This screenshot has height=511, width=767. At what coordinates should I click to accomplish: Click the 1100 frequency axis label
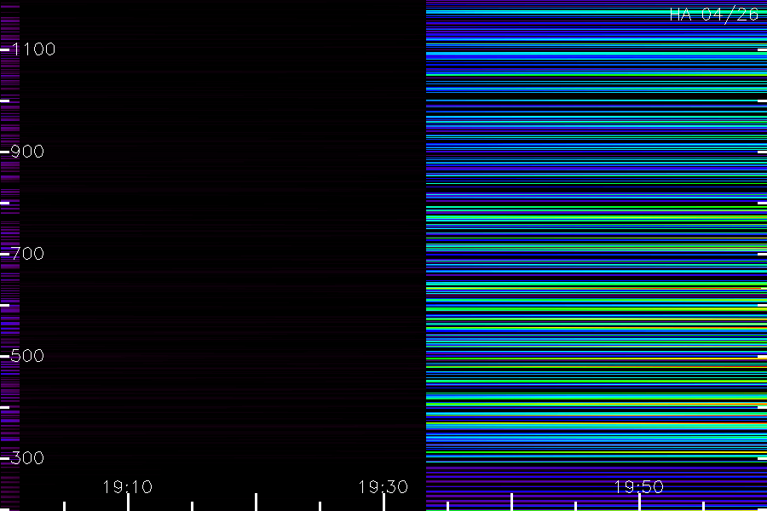point(33,49)
